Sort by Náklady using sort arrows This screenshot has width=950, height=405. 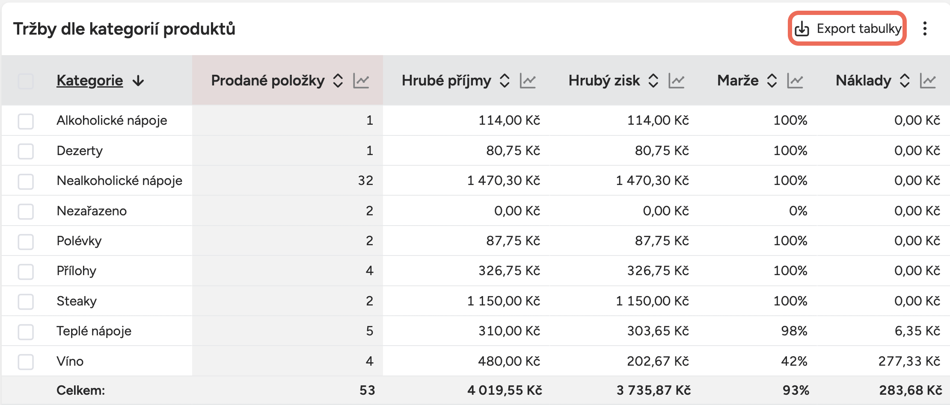[x=905, y=81]
